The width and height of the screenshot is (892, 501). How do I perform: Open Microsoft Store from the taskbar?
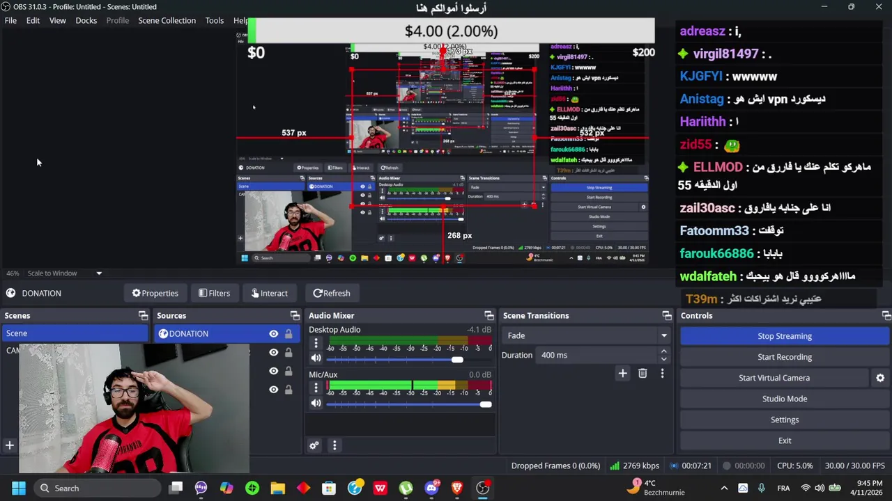(x=329, y=488)
